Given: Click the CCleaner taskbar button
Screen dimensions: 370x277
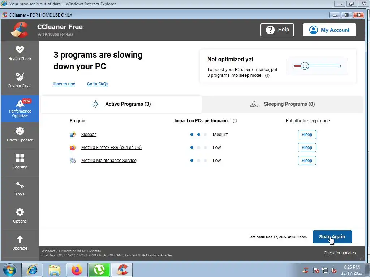Looking at the screenshot, I should [122, 270].
